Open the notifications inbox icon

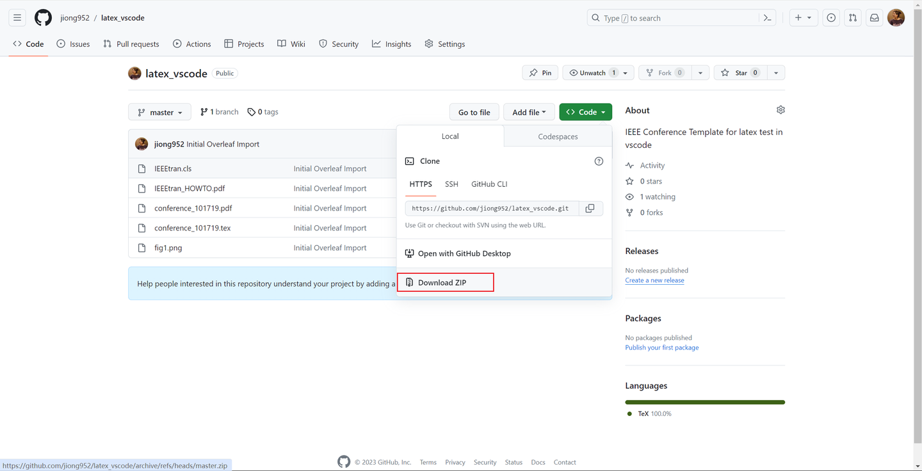(x=874, y=17)
